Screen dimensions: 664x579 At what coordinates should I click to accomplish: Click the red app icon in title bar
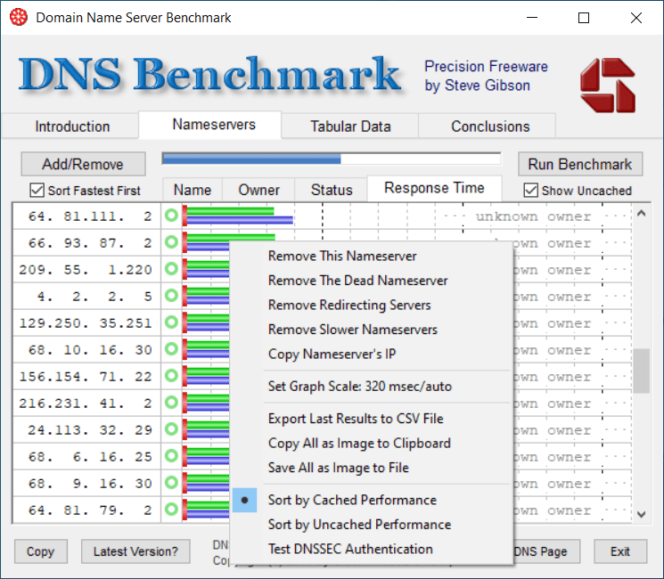point(19,17)
